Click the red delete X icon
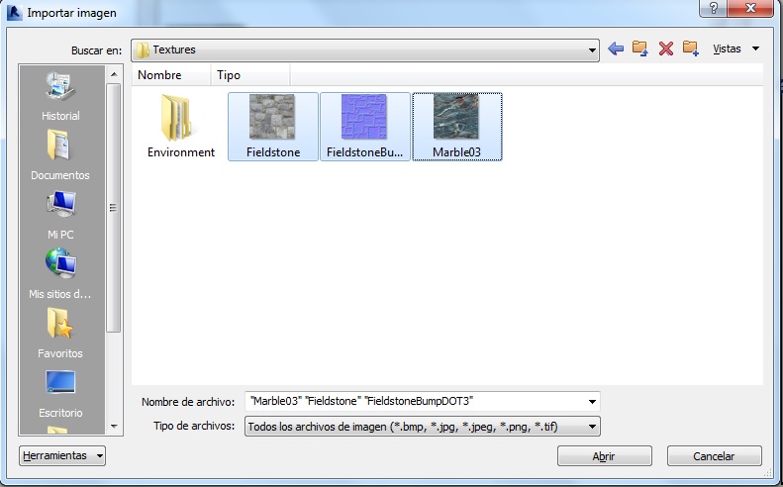This screenshot has height=487, width=783. (665, 49)
